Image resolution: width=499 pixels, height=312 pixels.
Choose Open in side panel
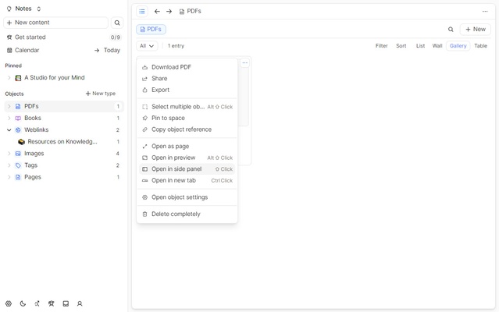pyautogui.click(x=187, y=169)
